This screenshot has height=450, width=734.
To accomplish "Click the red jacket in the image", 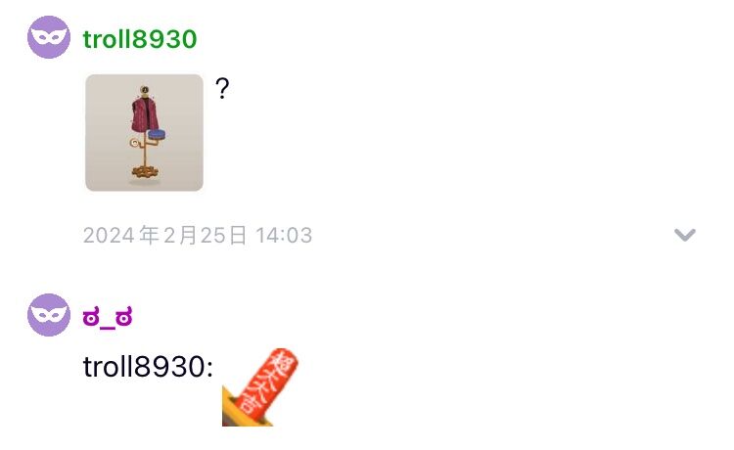I will pyautogui.click(x=144, y=113).
